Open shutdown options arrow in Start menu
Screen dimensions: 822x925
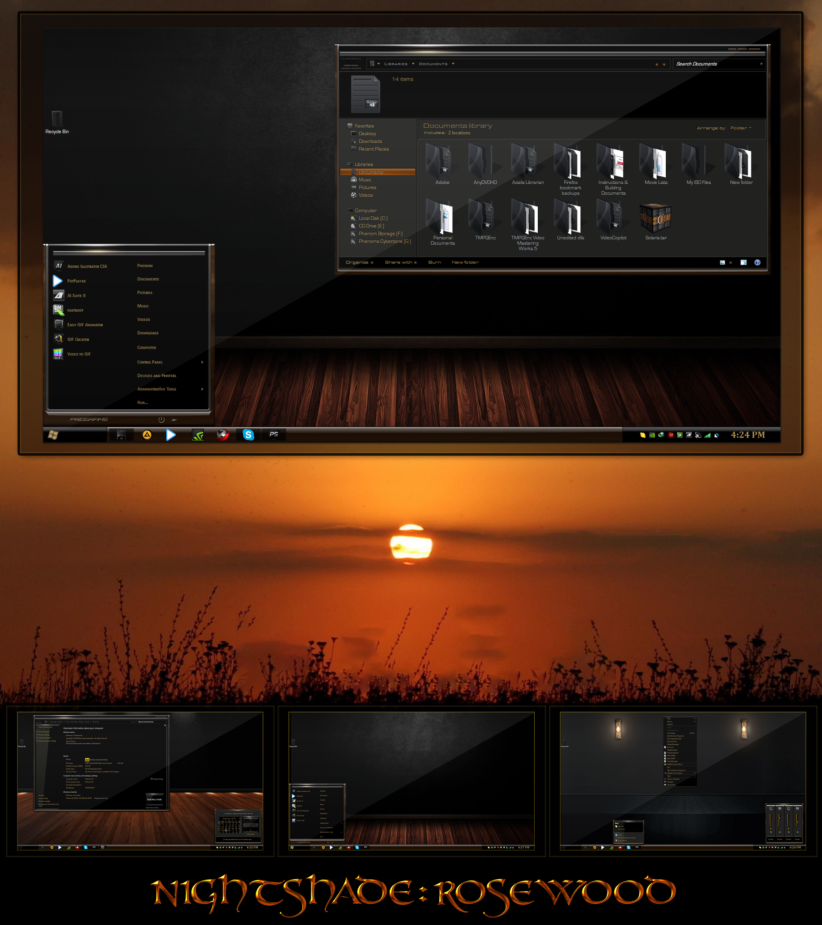(175, 420)
